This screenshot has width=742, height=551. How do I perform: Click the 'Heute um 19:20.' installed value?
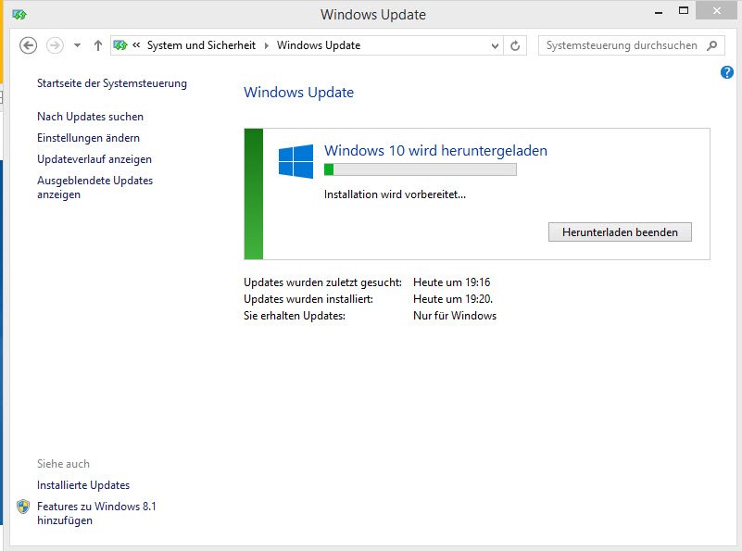coord(453,299)
